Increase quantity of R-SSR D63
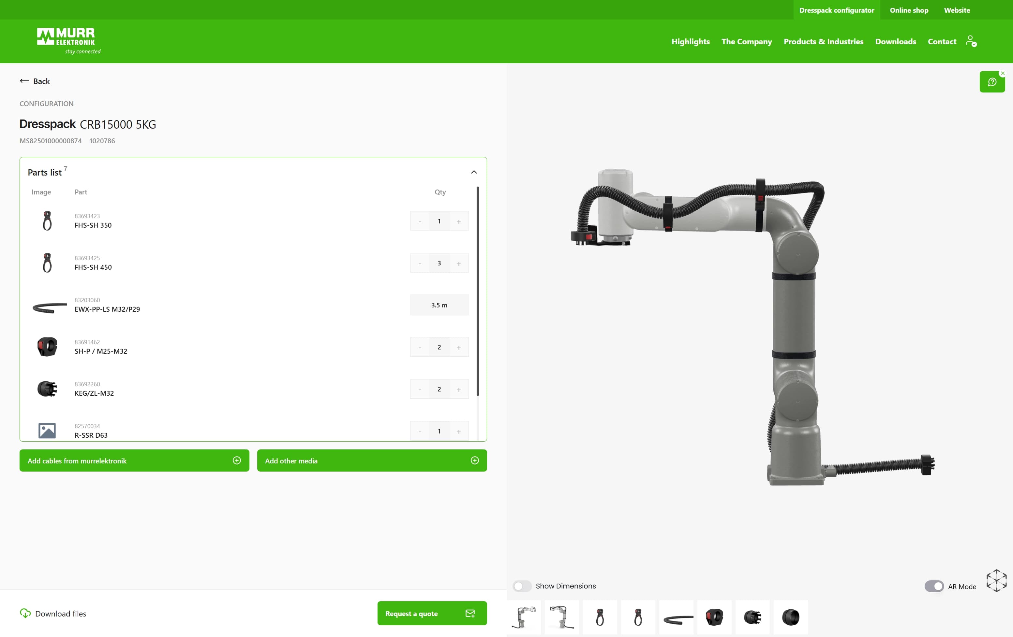This screenshot has width=1013, height=637. click(458, 431)
